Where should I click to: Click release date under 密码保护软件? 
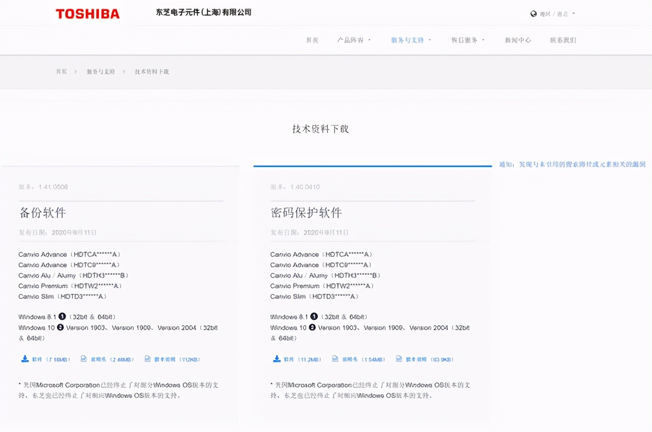pyautogui.click(x=310, y=232)
